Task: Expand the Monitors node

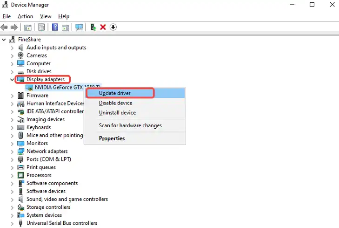Action: [12, 144]
